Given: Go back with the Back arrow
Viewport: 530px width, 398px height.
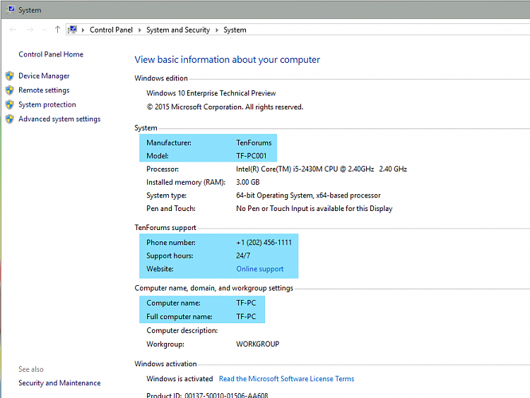Looking at the screenshot, I should [13, 30].
